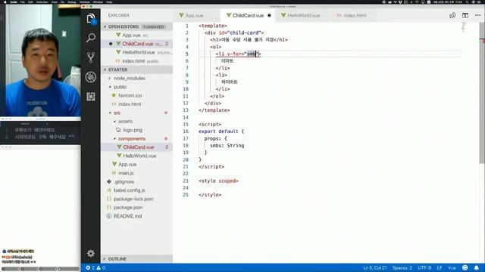Screen dimensions: 485x272
Task: Open HelloWorld.vue in Open Editors list
Action: [136, 52]
